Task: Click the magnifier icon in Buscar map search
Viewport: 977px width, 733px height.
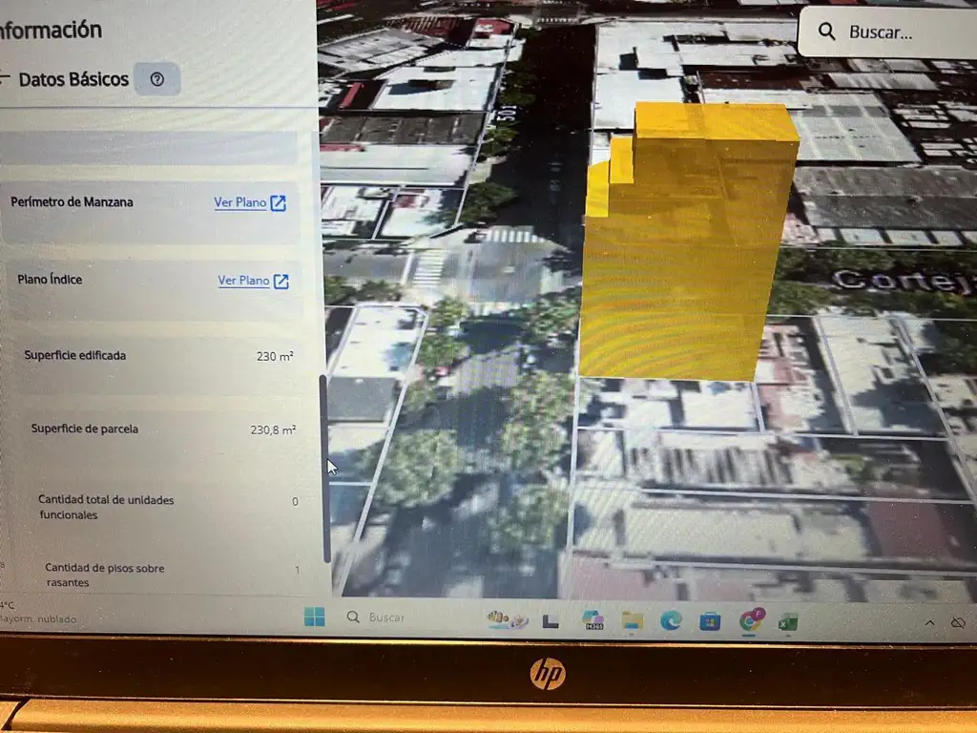Action: point(826,31)
